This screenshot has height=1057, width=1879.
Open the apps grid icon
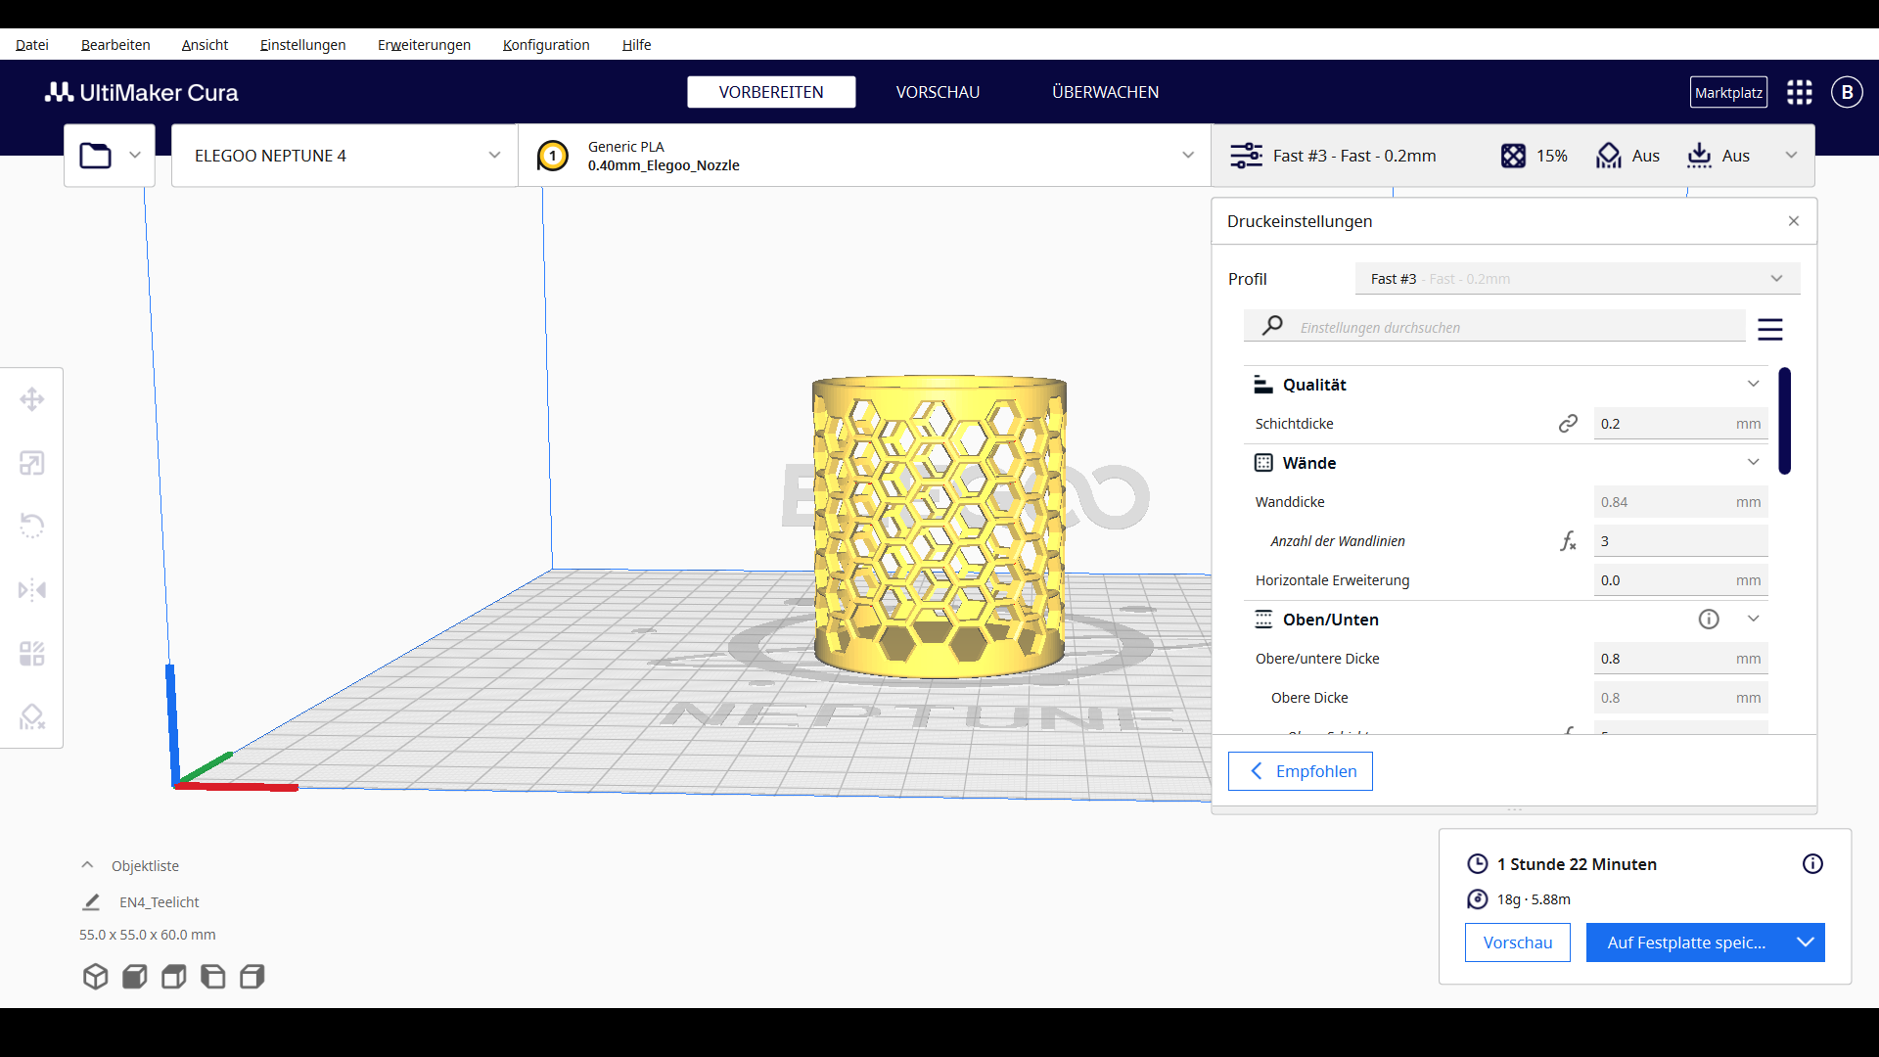tap(1799, 92)
